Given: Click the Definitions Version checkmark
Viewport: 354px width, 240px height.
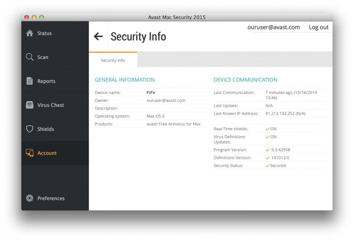Looking at the screenshot, I should click(267, 158).
